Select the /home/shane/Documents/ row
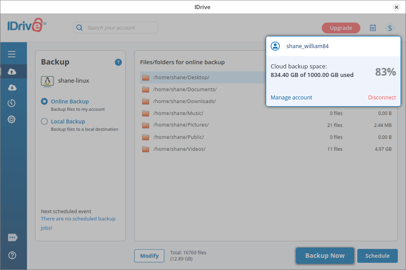 (203, 90)
